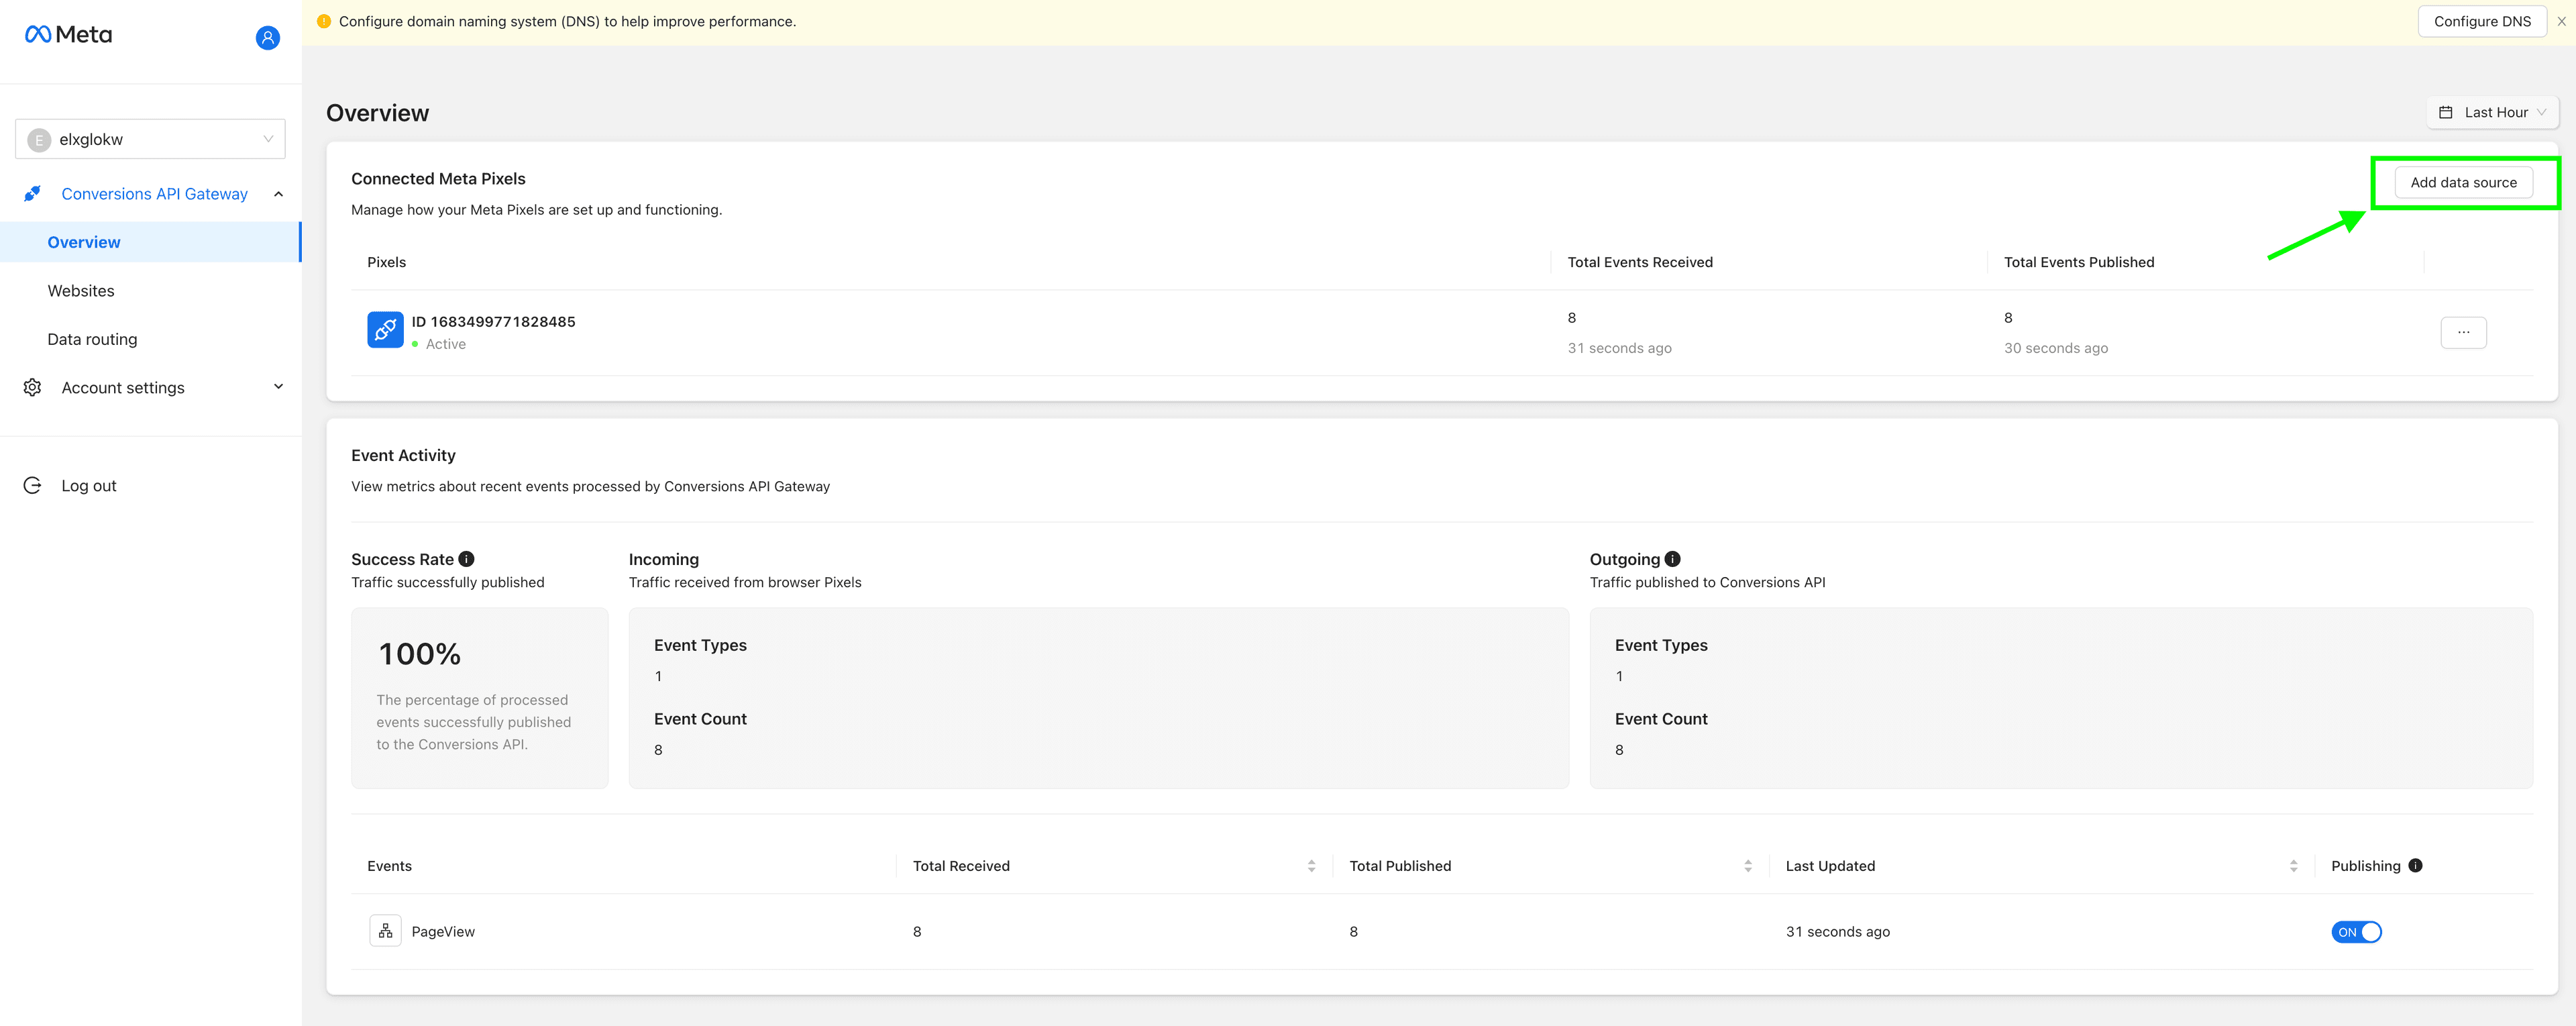Click the Active status label
Screen dimensions: 2576x1026
point(446,345)
